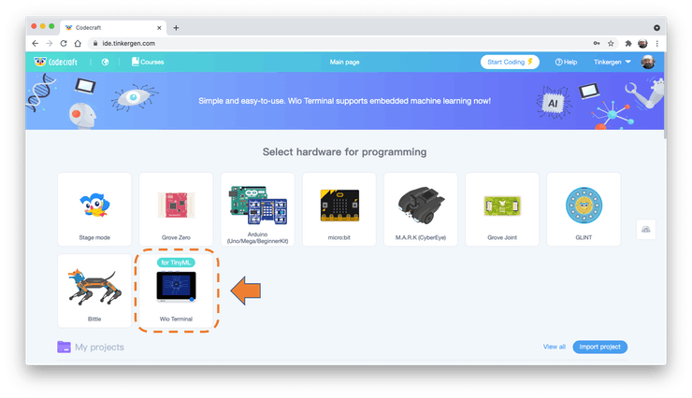Open the browser extensions puzzle icon
Viewport: 692px width, 398px height.
628,43
